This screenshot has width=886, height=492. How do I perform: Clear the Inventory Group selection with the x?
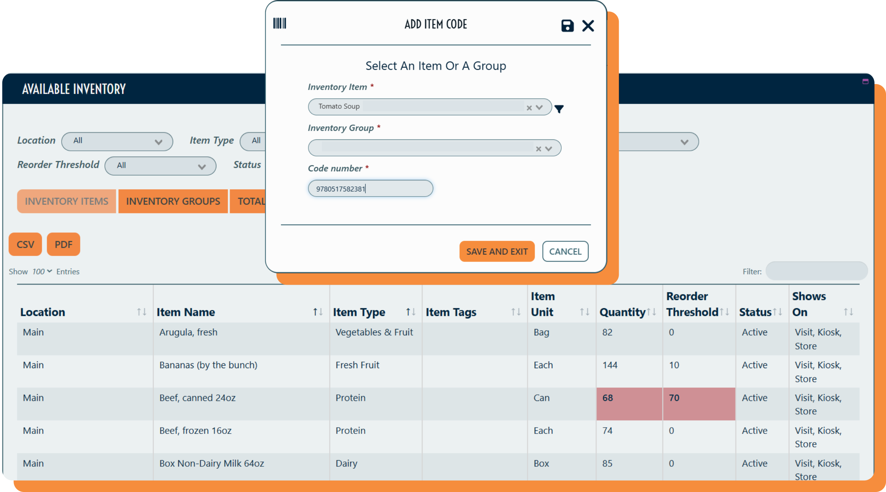[538, 149]
